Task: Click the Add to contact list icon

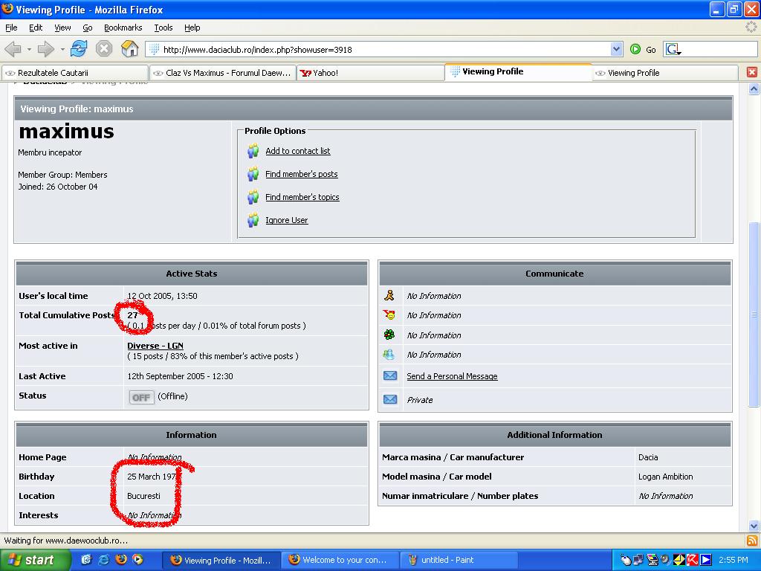Action: coord(253,151)
